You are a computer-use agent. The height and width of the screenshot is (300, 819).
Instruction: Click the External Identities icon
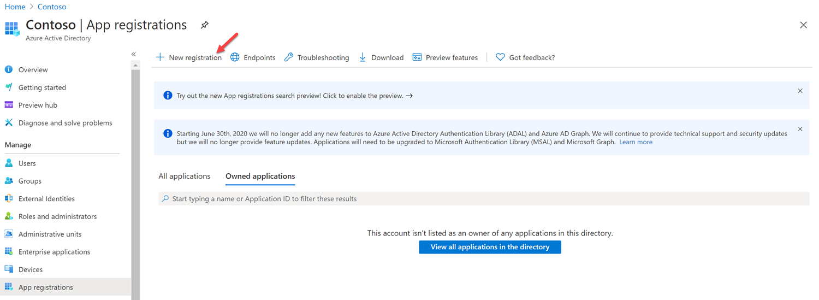(9, 198)
